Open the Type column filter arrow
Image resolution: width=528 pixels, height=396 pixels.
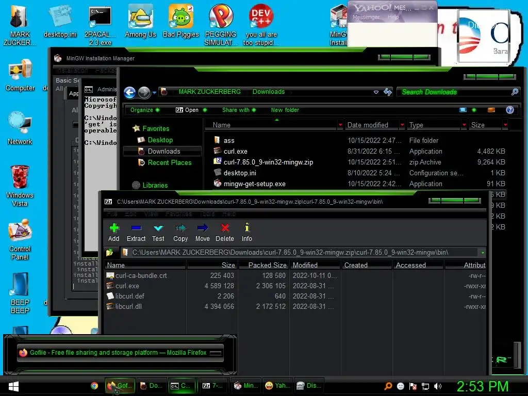coord(464,125)
